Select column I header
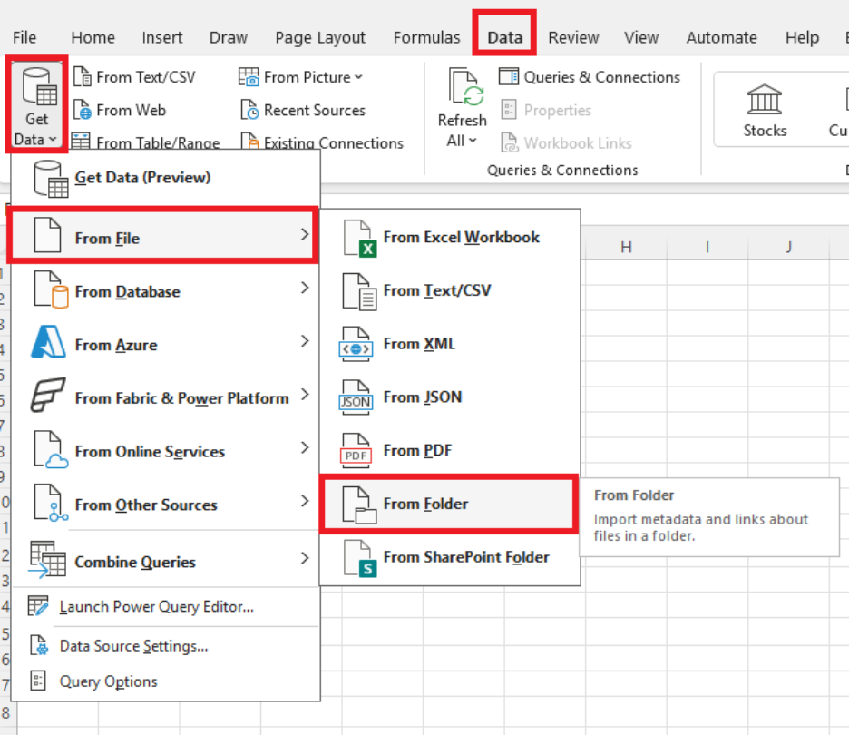The image size is (849, 735). tap(707, 247)
